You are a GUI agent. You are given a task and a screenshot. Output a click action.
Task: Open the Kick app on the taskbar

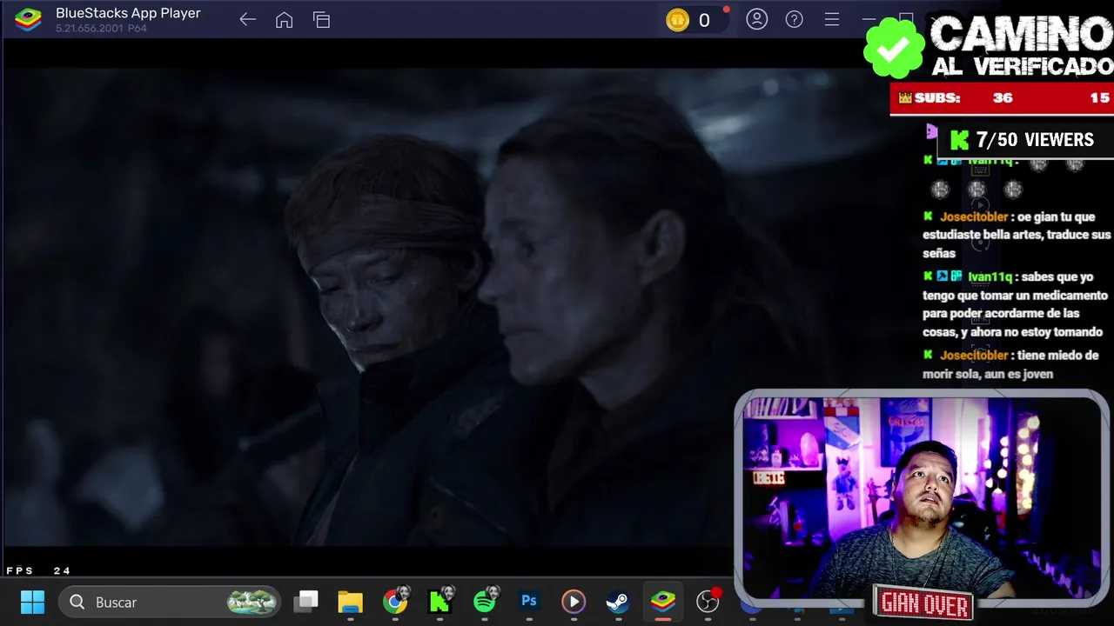coord(441,601)
